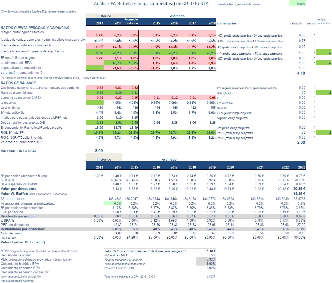This screenshot has width=332, height=283.
Task: Click the VALORACIÓN GLOBAL value 3,09
Action: click(99, 151)
